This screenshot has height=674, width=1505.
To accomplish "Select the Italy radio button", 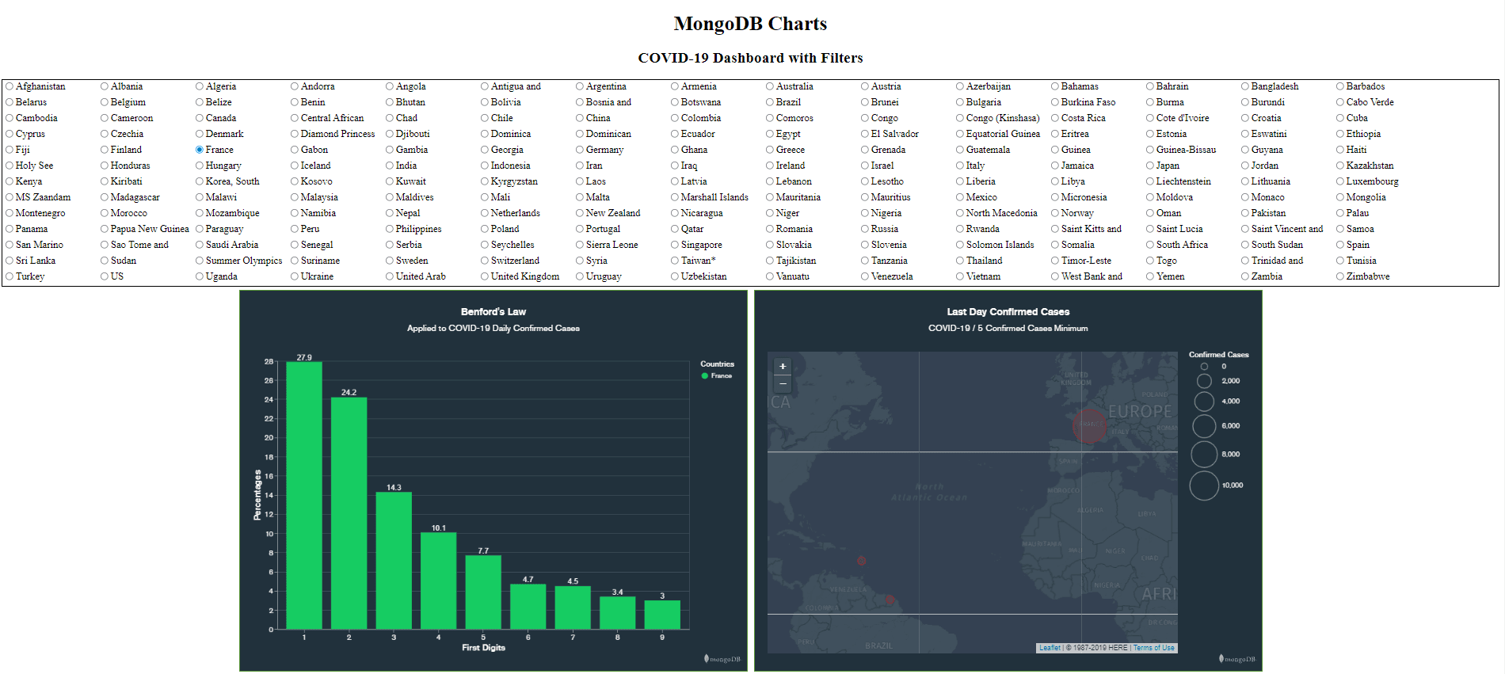I will tap(960, 166).
